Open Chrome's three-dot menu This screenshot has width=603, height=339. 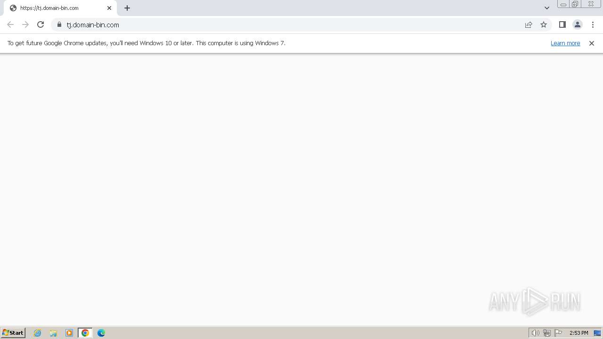(x=593, y=24)
